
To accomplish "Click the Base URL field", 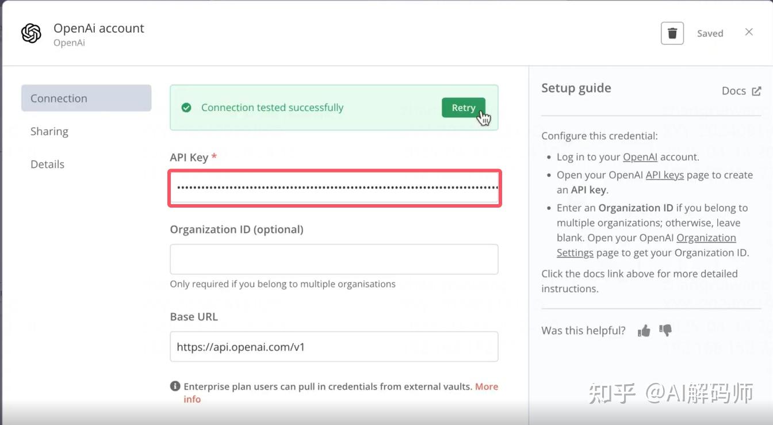I will (334, 347).
